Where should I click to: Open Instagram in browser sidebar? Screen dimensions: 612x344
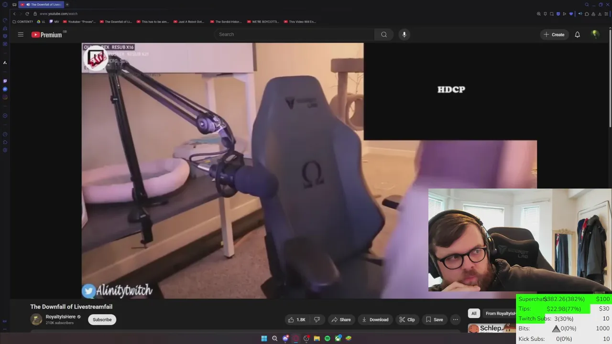pos(5,97)
